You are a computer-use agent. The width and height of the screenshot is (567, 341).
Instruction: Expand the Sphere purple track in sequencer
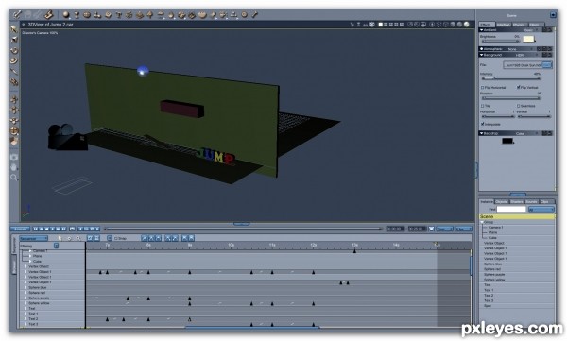coord(26,298)
